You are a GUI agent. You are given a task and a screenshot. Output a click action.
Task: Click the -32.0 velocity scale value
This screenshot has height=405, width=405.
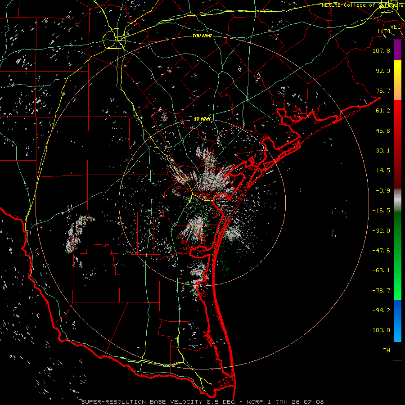(381, 231)
